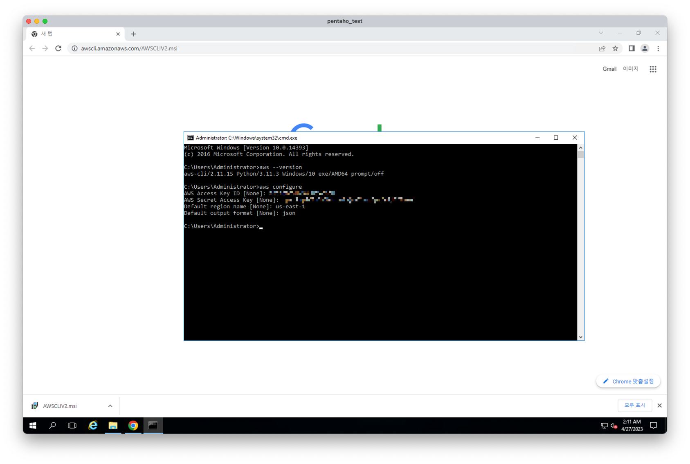The image size is (690, 464).
Task: Share this page icon in address bar
Action: coord(602,48)
